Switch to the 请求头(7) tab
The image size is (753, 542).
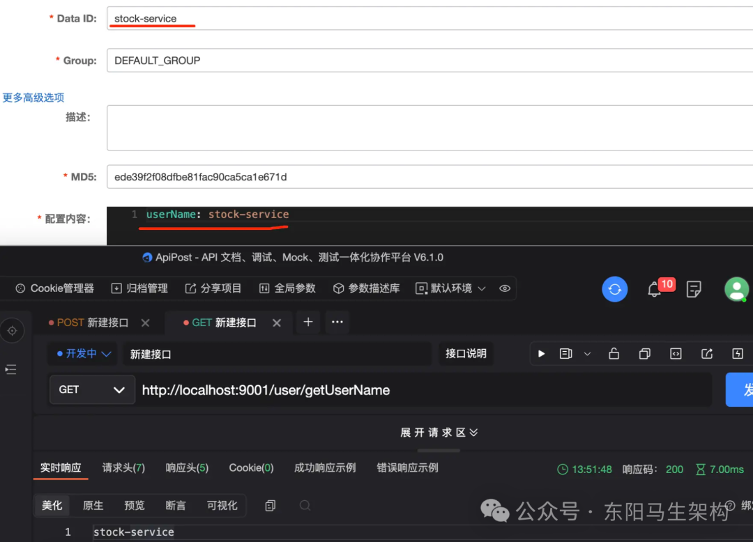tap(123, 468)
